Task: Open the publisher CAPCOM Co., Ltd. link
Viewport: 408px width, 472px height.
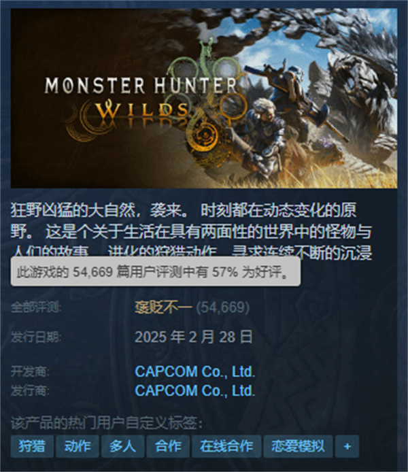Action: click(x=195, y=390)
